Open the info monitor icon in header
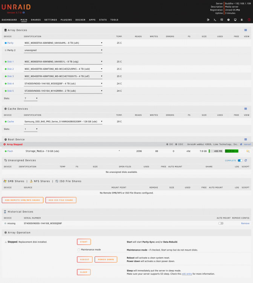This screenshot has width=253, height=283. pyautogui.click(x=235, y=20)
